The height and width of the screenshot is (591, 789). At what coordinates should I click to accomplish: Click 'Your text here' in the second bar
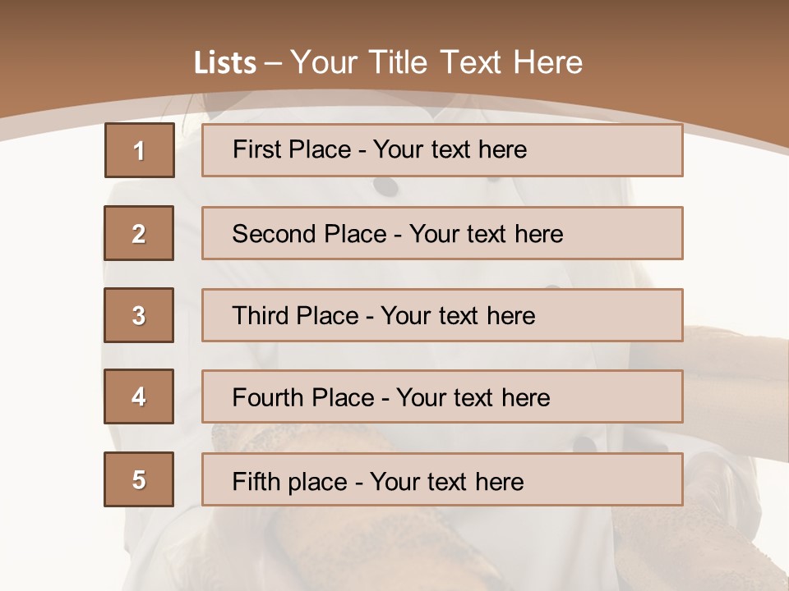coord(487,234)
